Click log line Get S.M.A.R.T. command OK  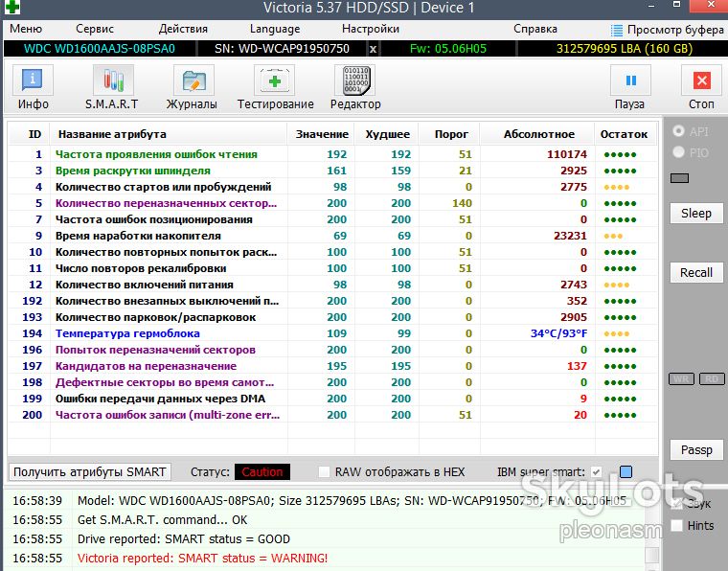pos(162,520)
